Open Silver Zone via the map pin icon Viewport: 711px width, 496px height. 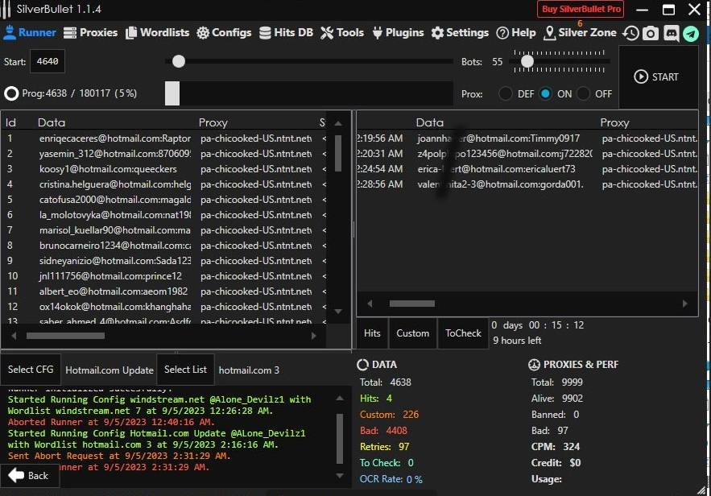point(580,33)
